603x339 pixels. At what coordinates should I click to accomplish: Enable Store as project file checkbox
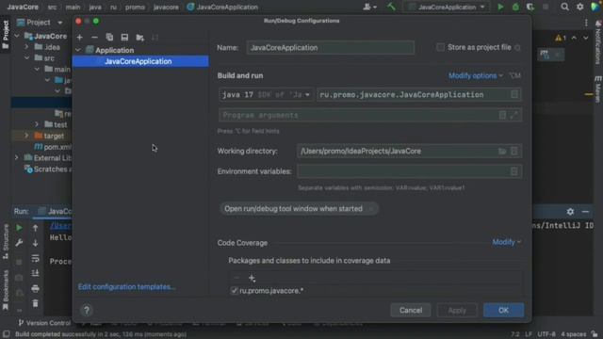click(440, 47)
